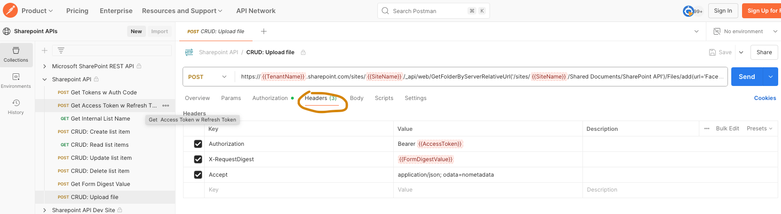The width and height of the screenshot is (781, 214).
Task: Open the three-dot menu on Get Access Token row
Action: click(166, 106)
